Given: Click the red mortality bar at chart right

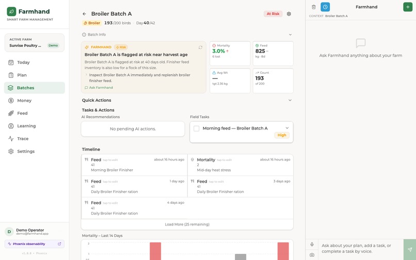Looking at the screenshot, I should pyautogui.click(x=283, y=251).
